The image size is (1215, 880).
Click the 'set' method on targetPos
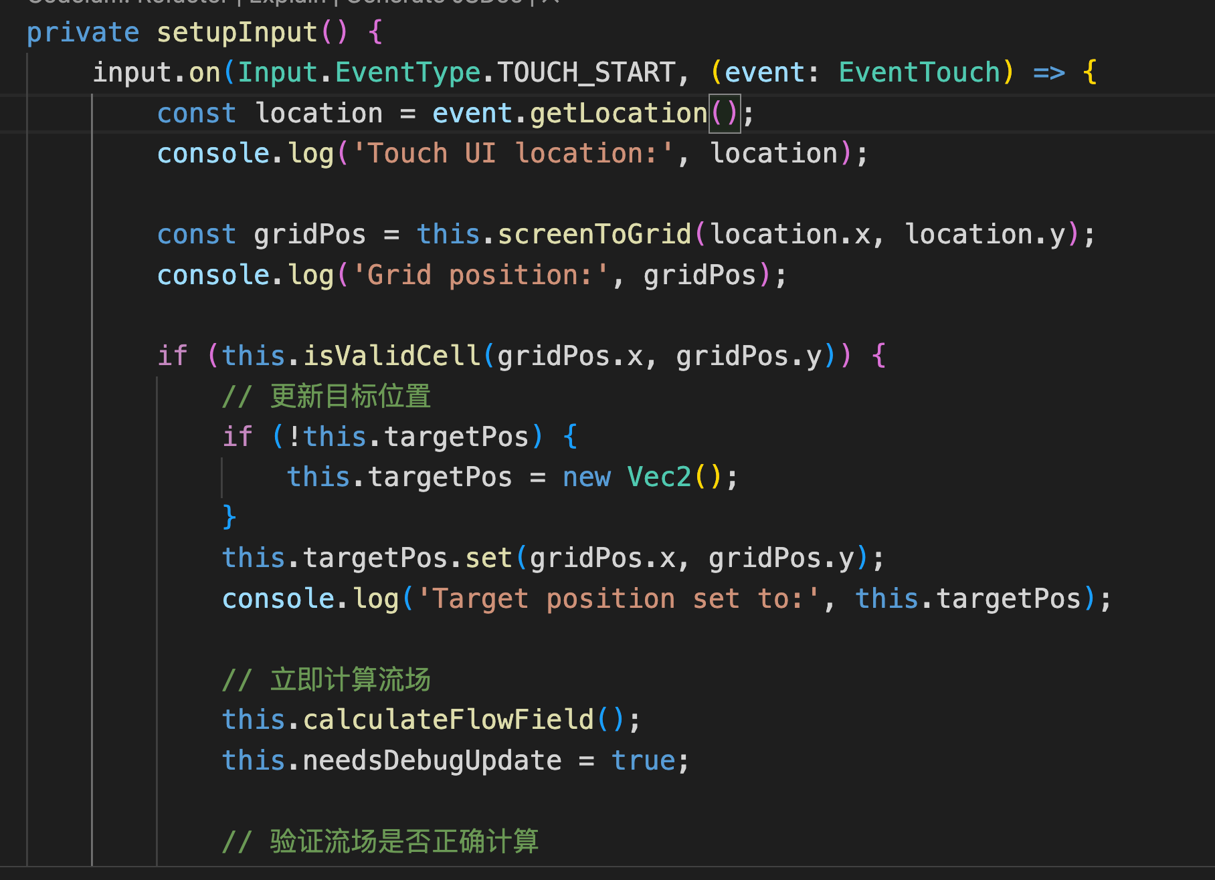489,558
